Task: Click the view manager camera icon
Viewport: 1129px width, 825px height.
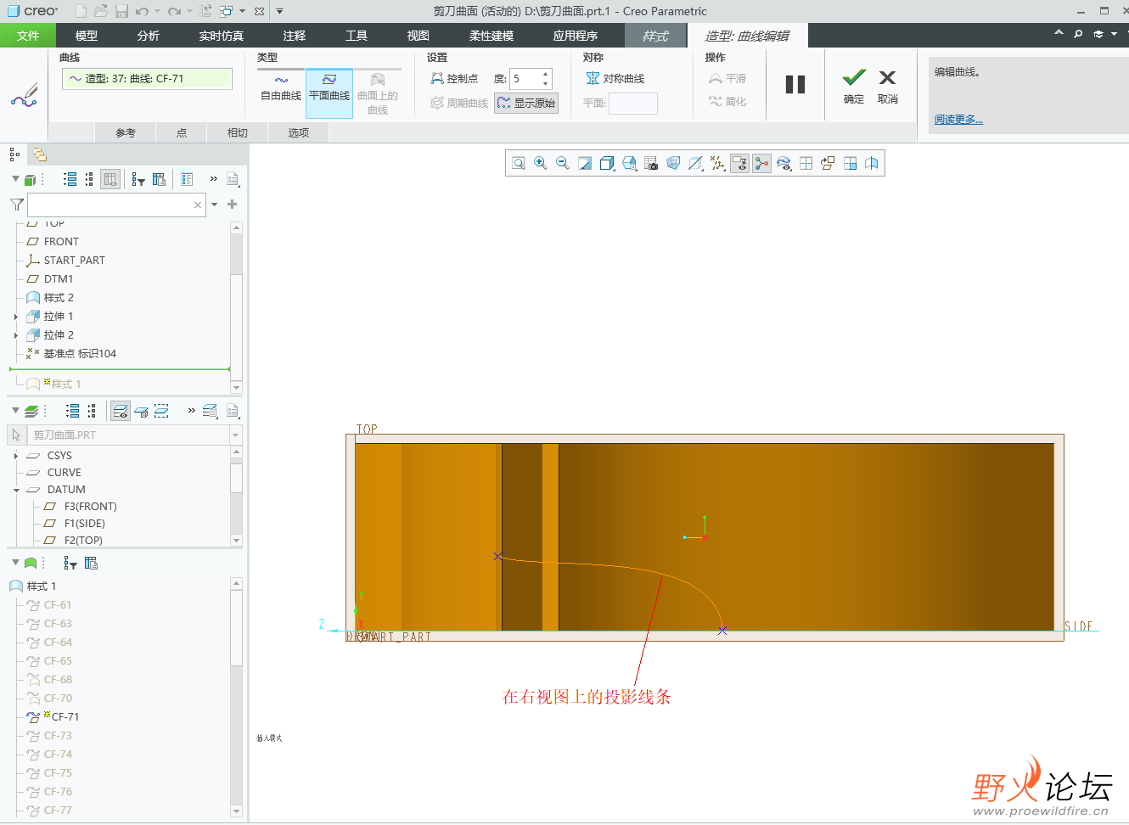Action: click(651, 163)
